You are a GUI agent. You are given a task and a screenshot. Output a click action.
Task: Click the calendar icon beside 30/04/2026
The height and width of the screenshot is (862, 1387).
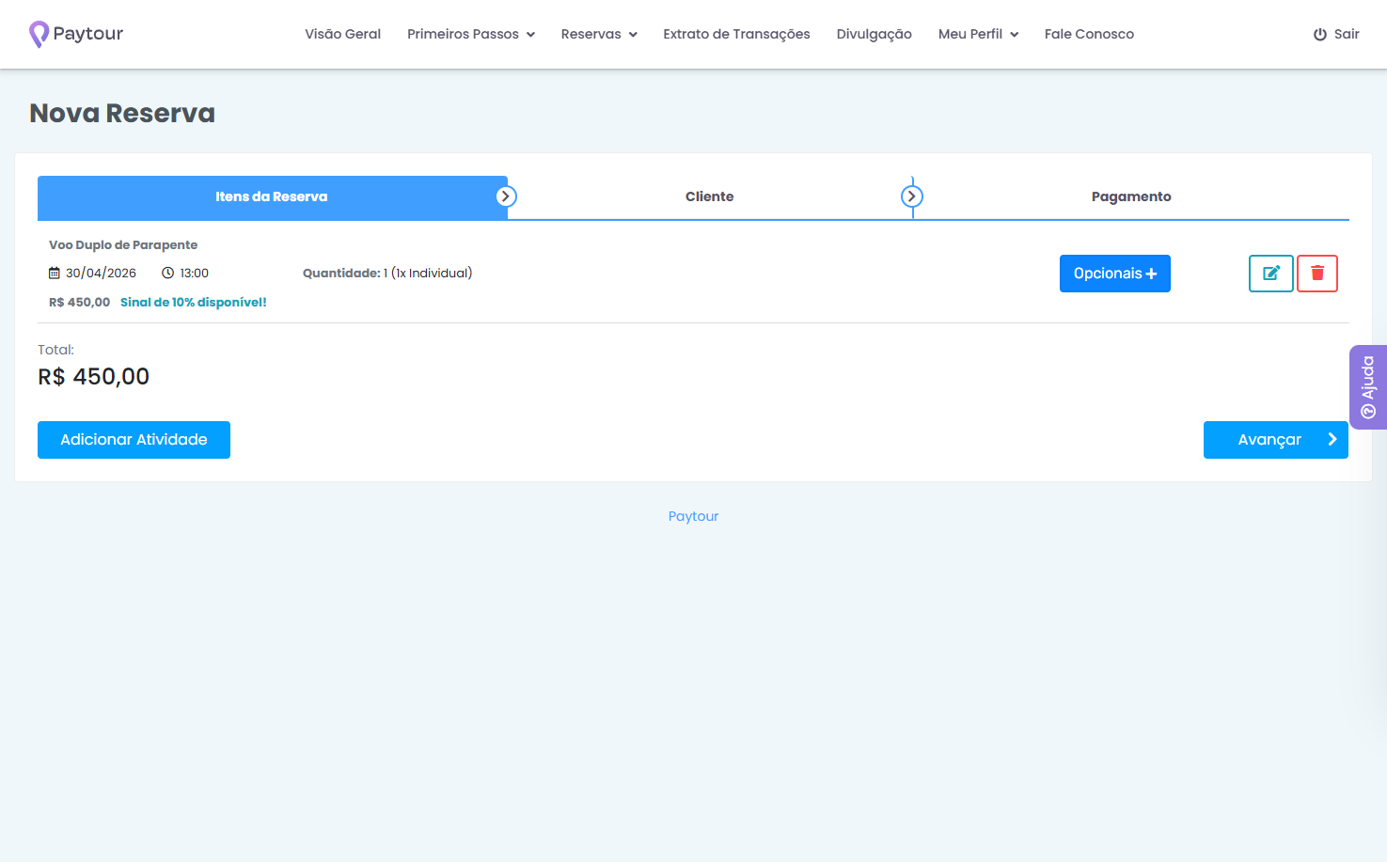[55, 274]
